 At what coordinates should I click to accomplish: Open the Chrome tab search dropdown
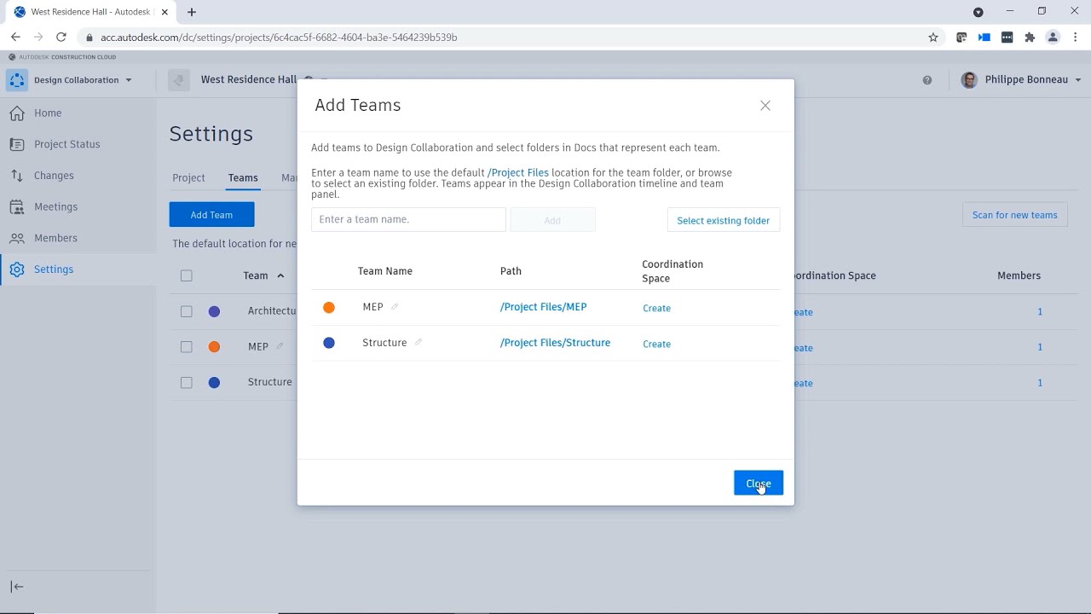click(x=978, y=12)
